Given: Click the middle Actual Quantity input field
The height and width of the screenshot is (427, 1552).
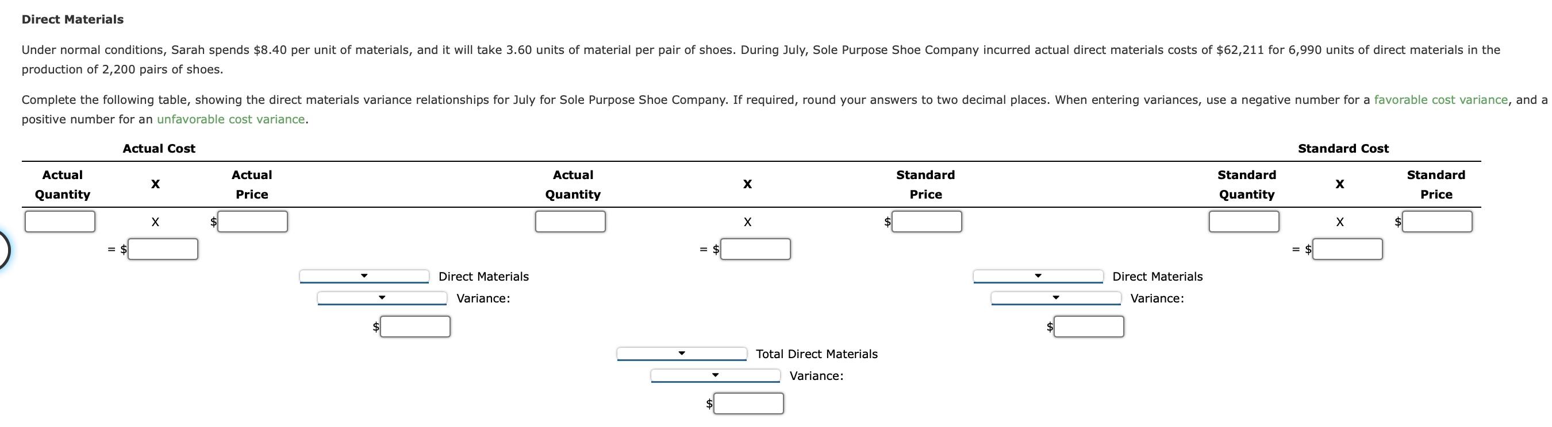Looking at the screenshot, I should 570,222.
